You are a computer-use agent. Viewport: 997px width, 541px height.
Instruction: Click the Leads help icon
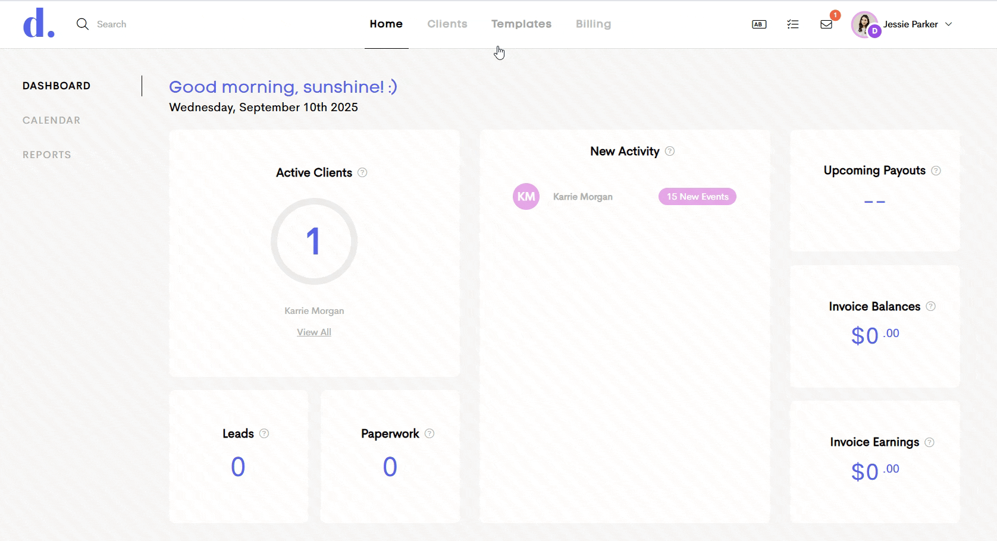tap(264, 433)
